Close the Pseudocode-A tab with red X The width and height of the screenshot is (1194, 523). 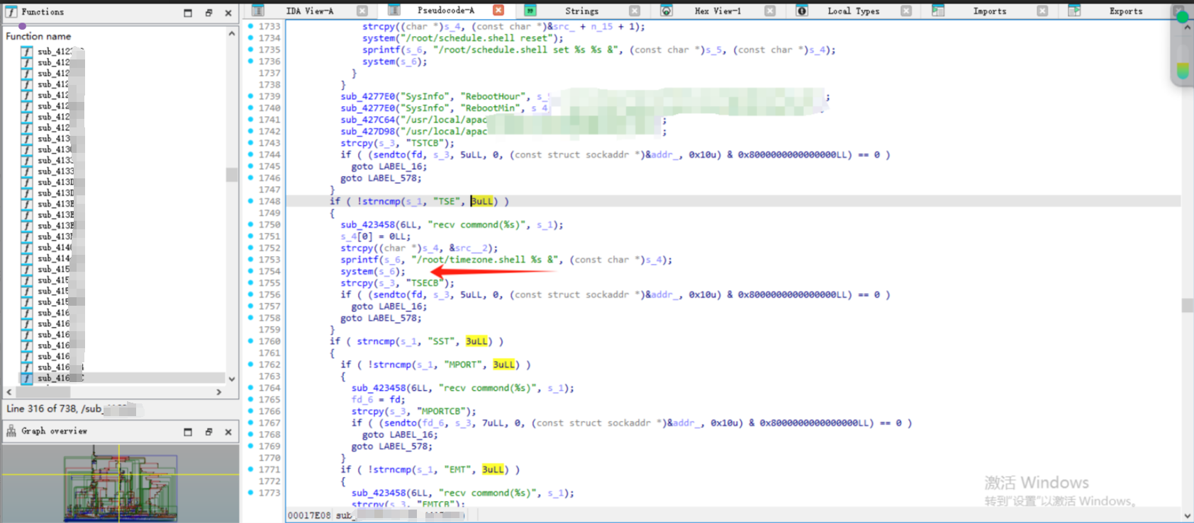pyautogui.click(x=498, y=10)
